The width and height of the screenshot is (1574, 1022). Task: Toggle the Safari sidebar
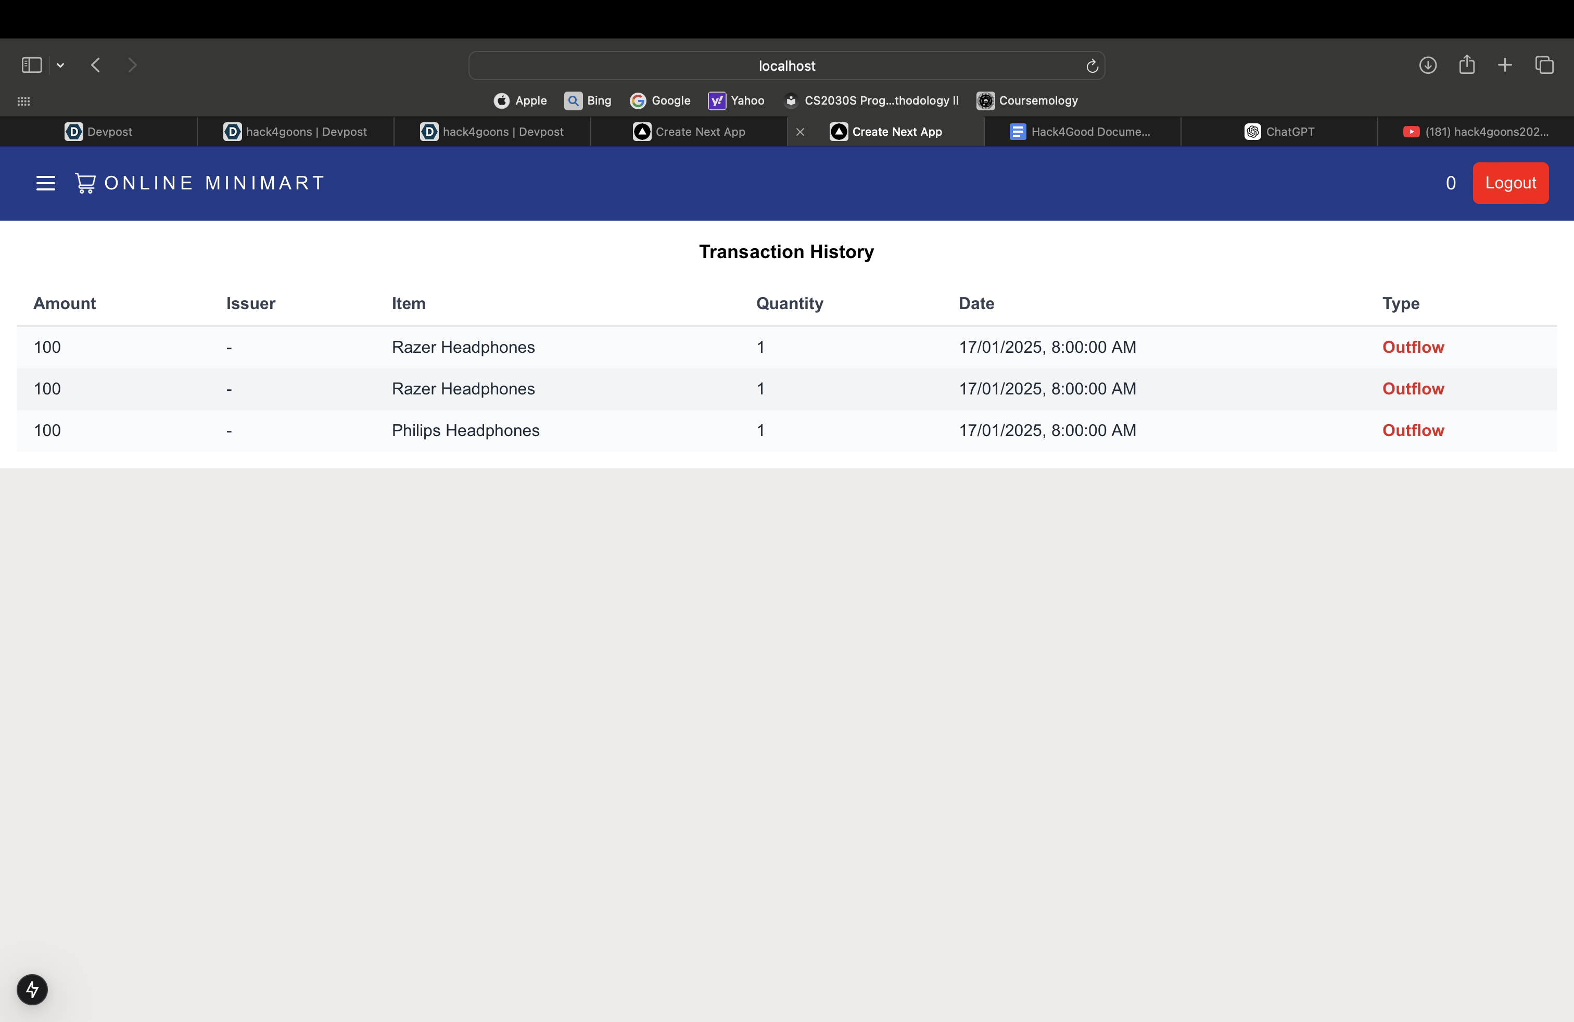click(x=32, y=66)
